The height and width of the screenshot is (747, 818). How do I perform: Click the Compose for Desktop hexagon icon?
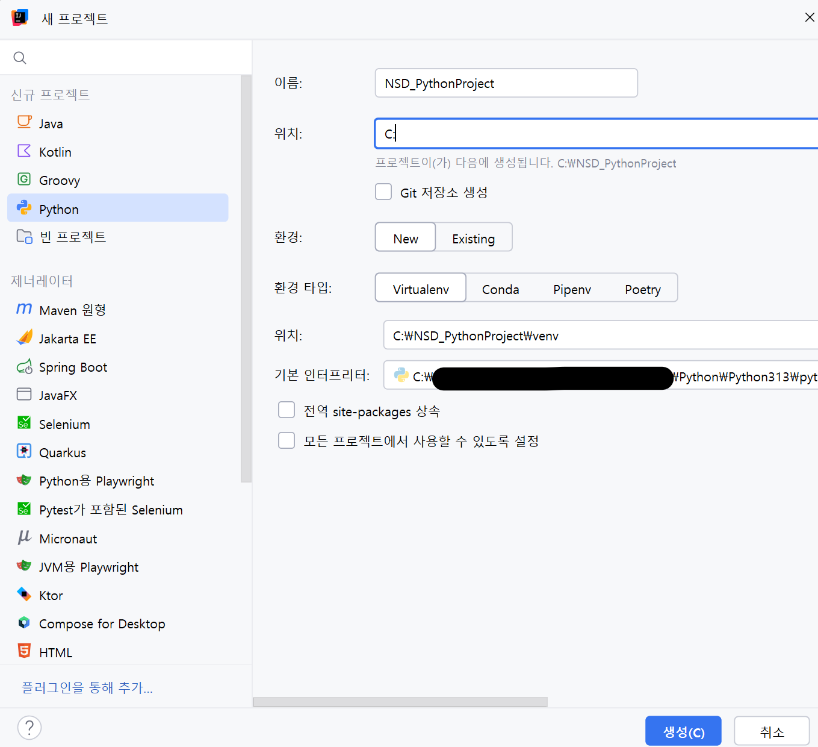tap(24, 623)
